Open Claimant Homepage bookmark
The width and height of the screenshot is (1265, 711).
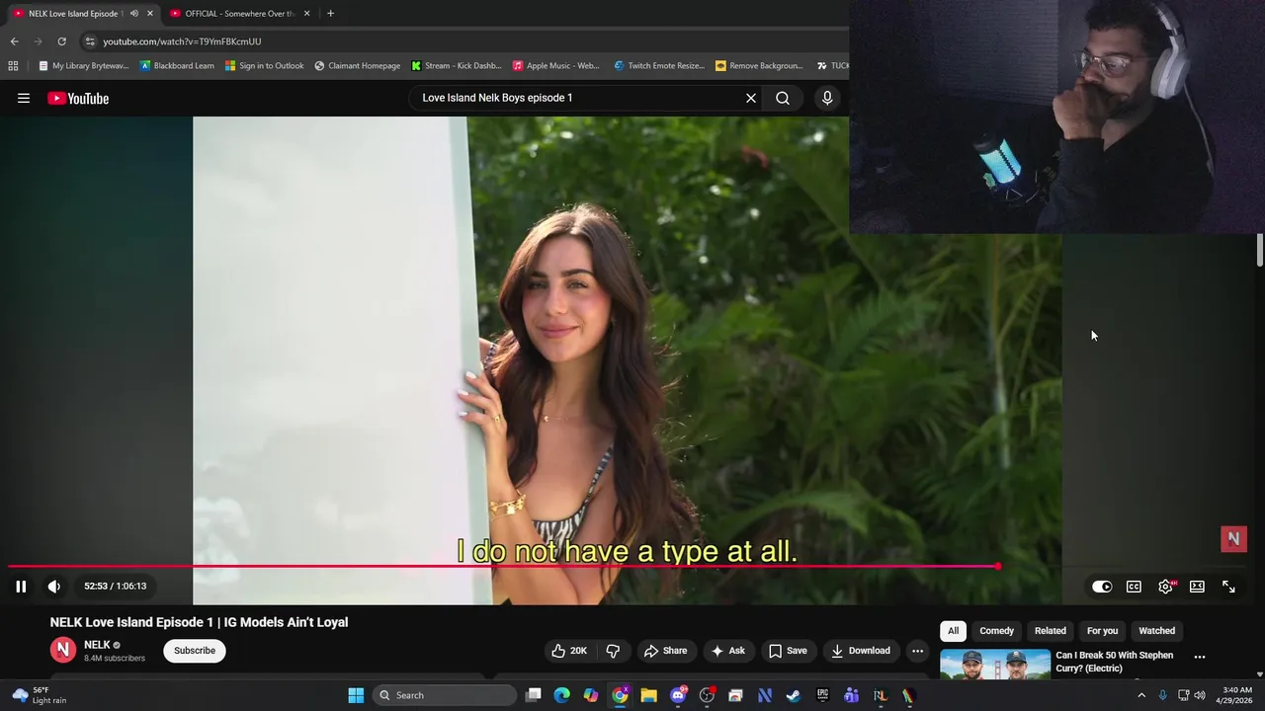click(x=357, y=66)
